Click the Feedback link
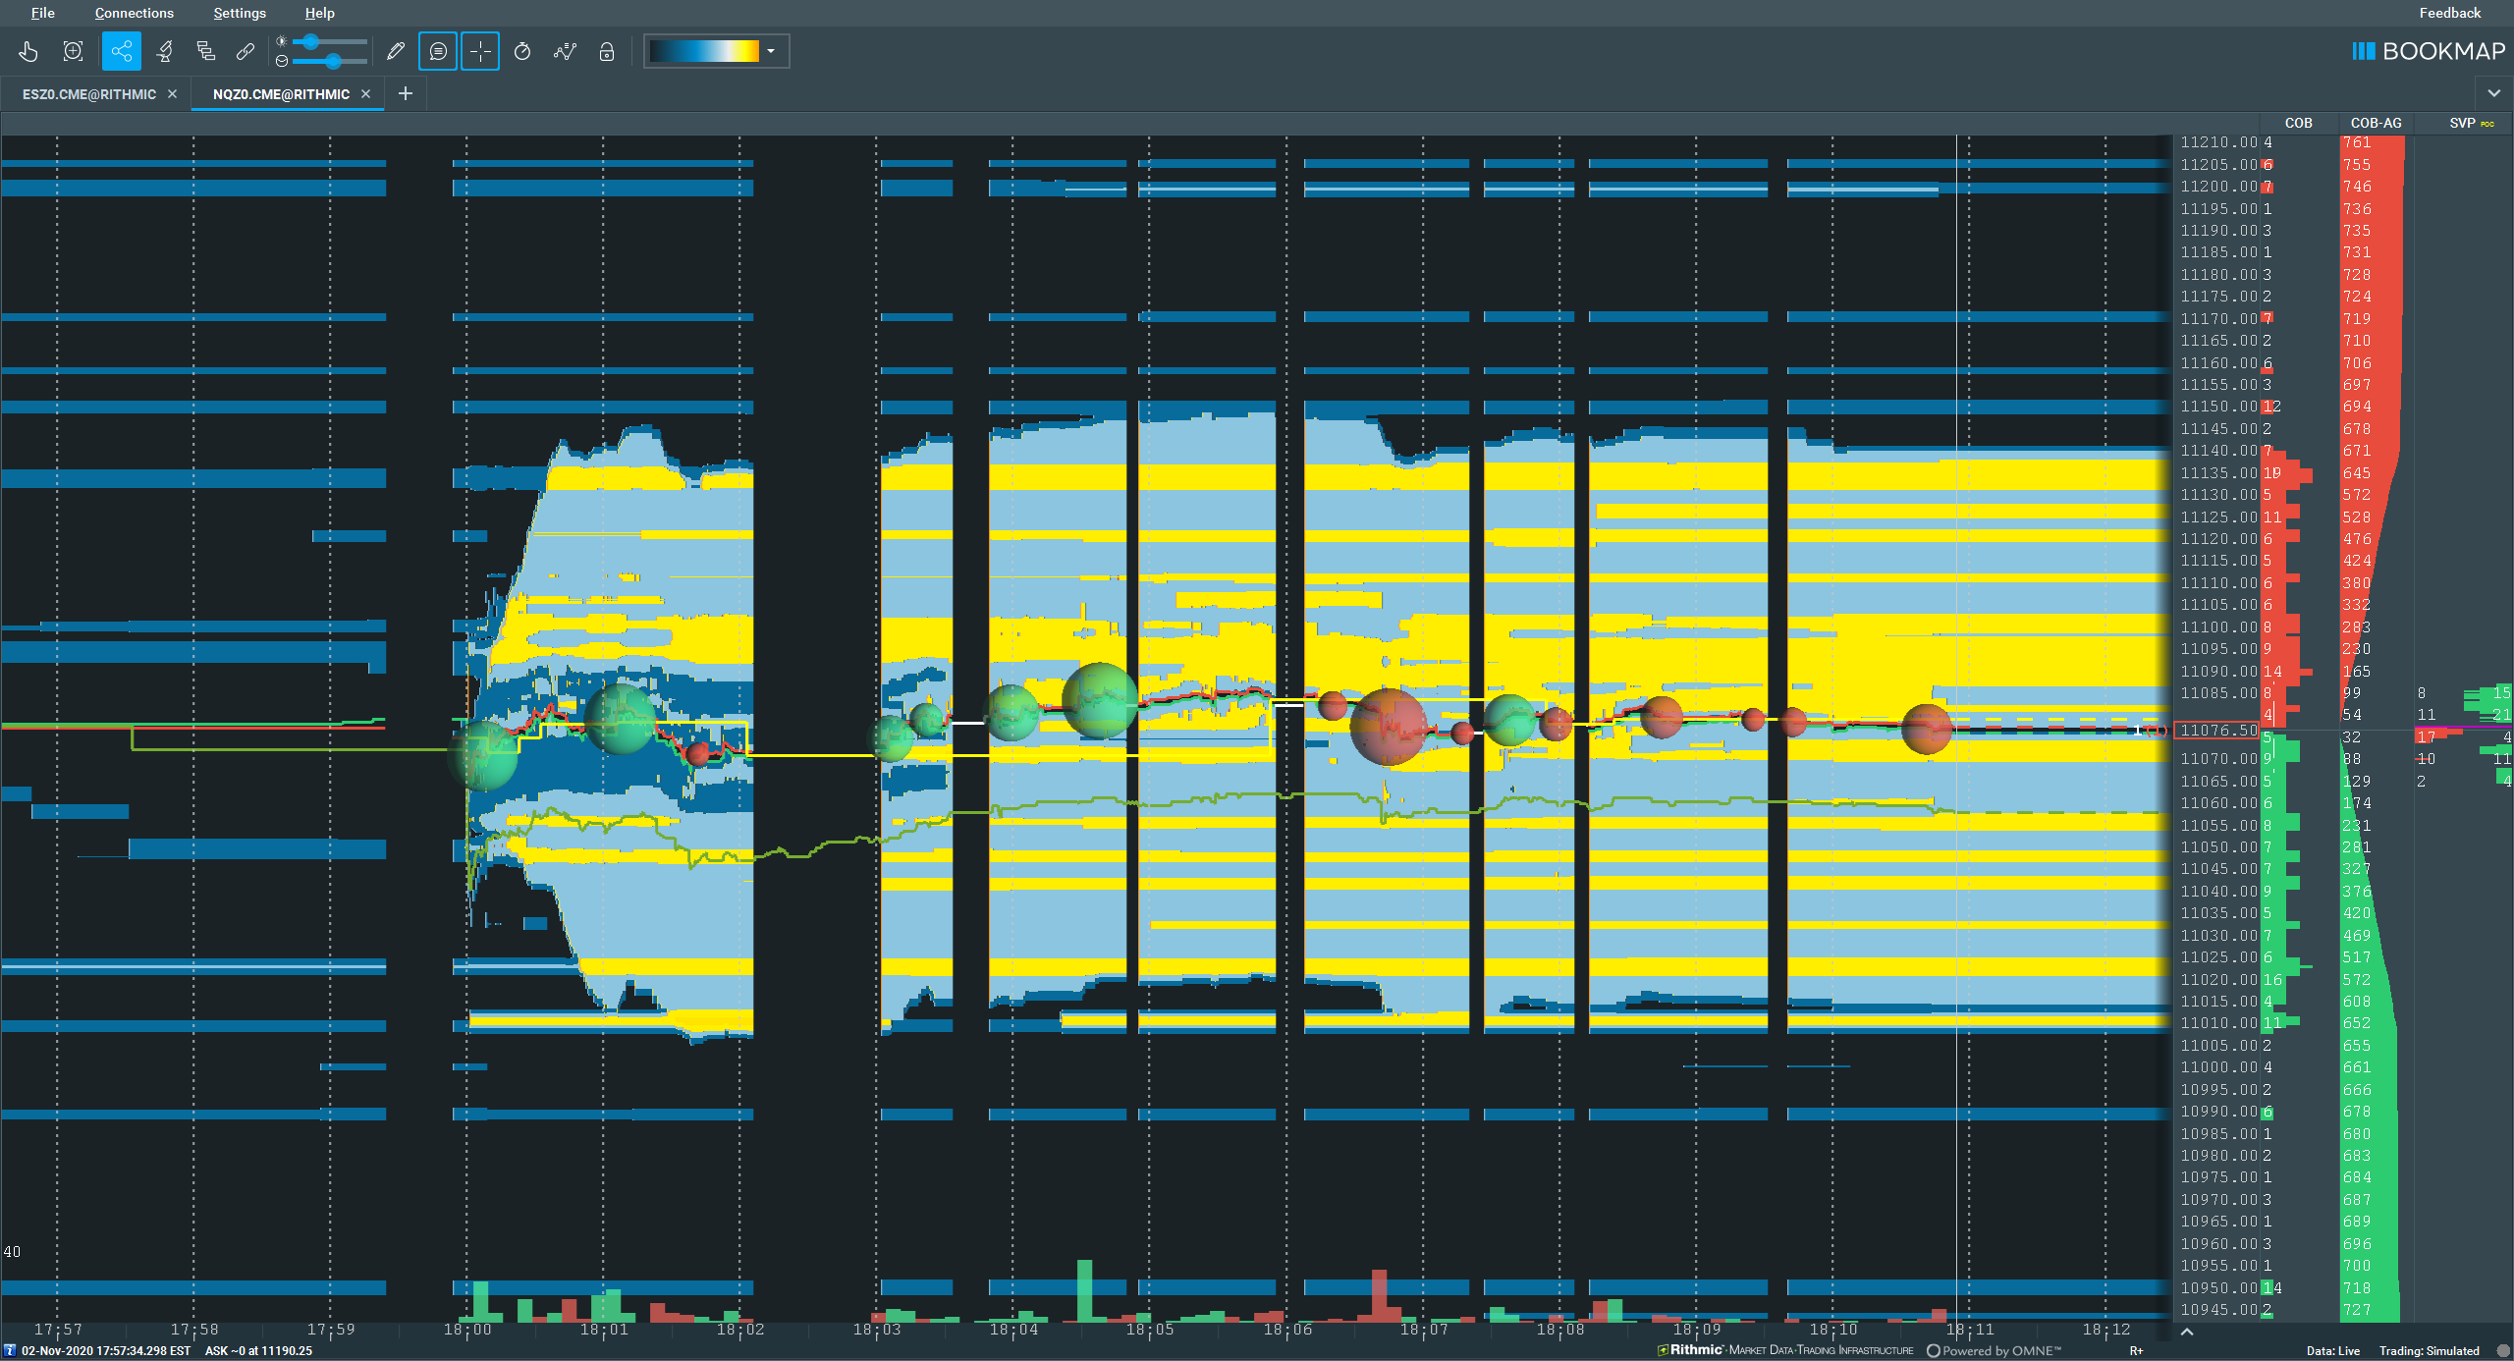Screen dimensions: 2514x1361 pyautogui.click(x=2449, y=13)
